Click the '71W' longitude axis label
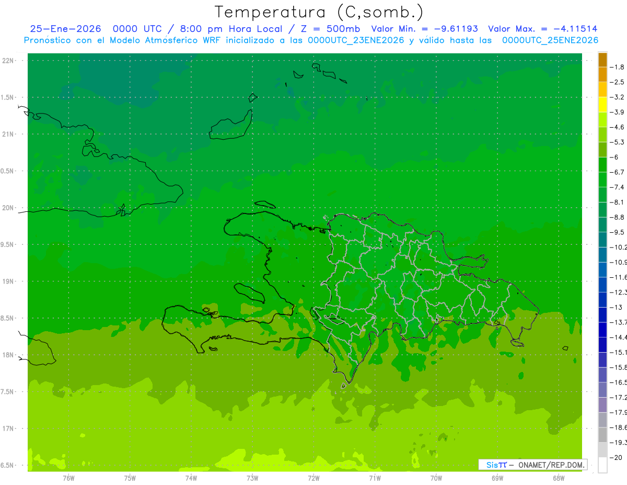Viewport: 627px width, 485px height. 375,478
